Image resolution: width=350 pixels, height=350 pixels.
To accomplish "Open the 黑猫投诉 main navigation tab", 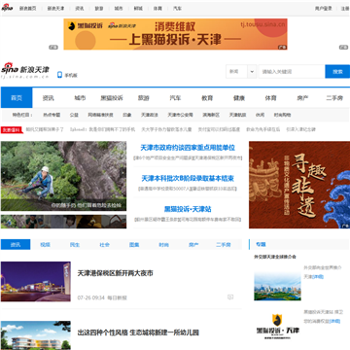I will click(112, 98).
